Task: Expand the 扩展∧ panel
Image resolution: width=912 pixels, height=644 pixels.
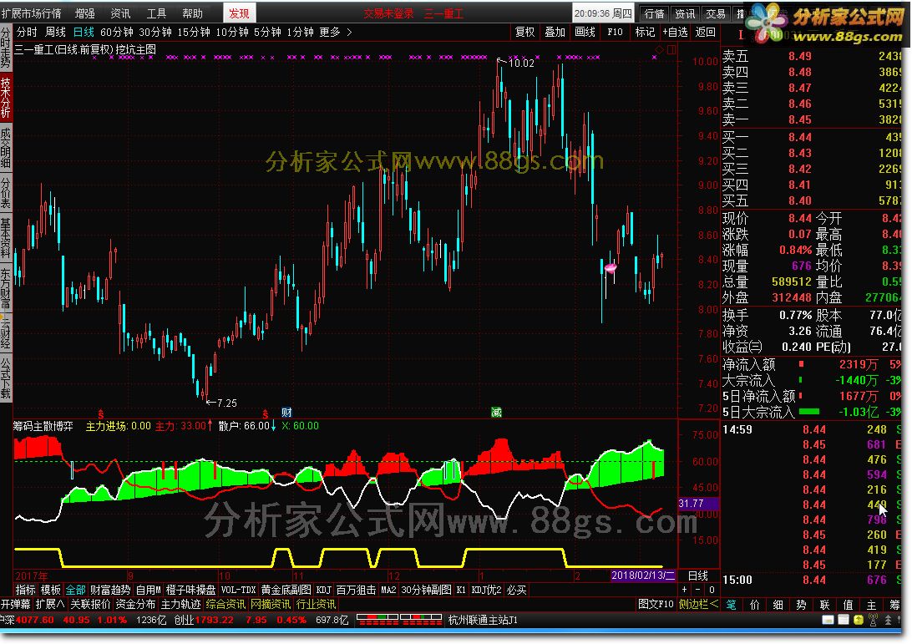Action: [x=51, y=604]
